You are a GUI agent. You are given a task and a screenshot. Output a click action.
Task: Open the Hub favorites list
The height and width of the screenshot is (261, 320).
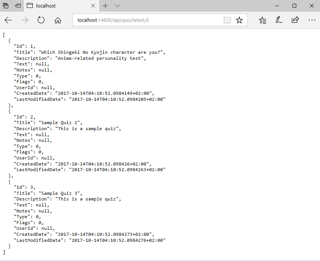click(x=262, y=20)
